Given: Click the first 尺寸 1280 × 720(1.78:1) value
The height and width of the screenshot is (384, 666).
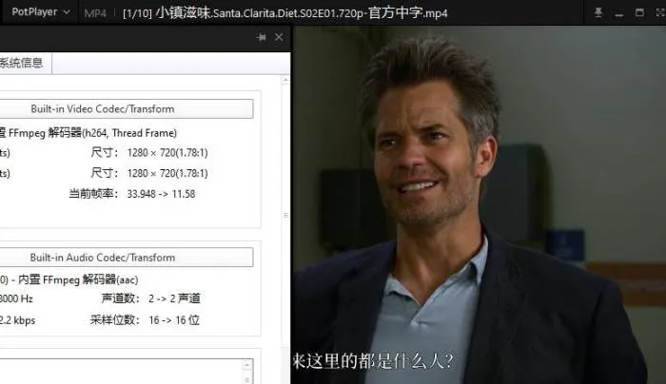Looking at the screenshot, I should 167,153.
